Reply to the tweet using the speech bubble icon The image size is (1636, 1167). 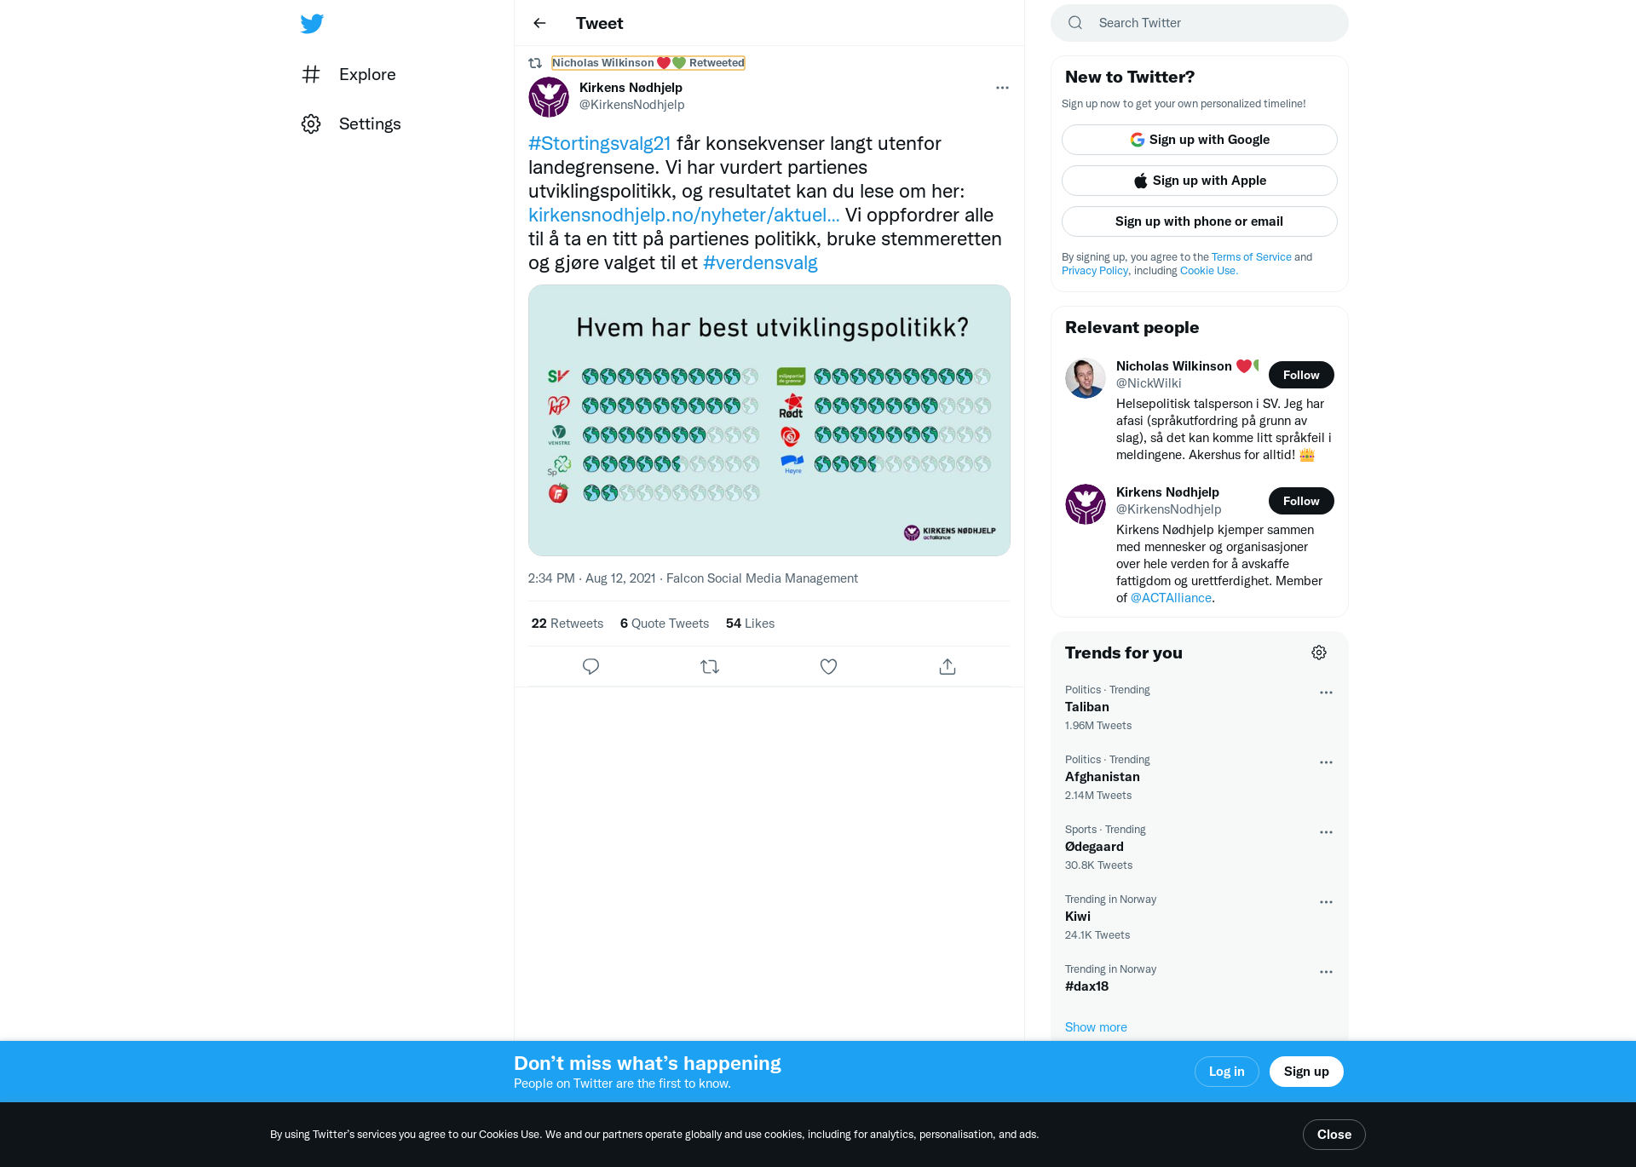[x=590, y=666]
